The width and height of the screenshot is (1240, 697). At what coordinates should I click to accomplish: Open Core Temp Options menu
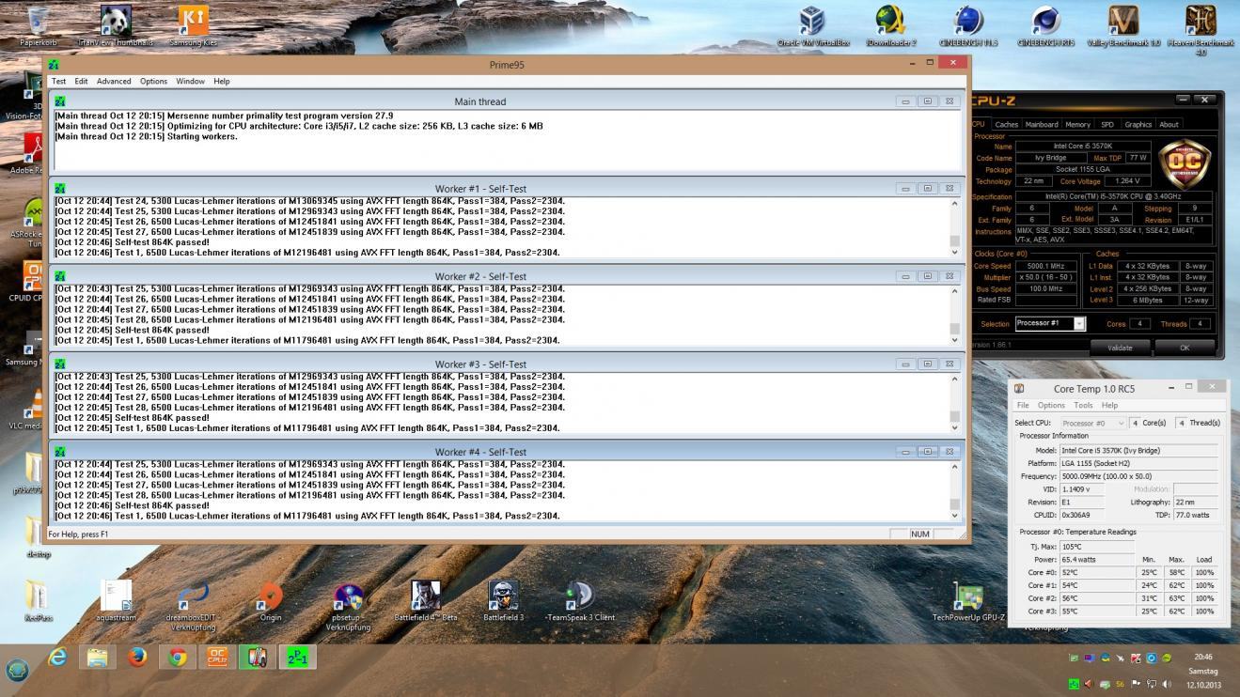click(1051, 405)
